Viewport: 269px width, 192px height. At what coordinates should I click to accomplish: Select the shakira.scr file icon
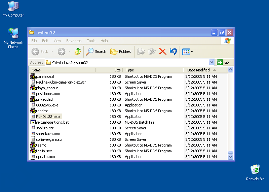[x=33, y=128]
